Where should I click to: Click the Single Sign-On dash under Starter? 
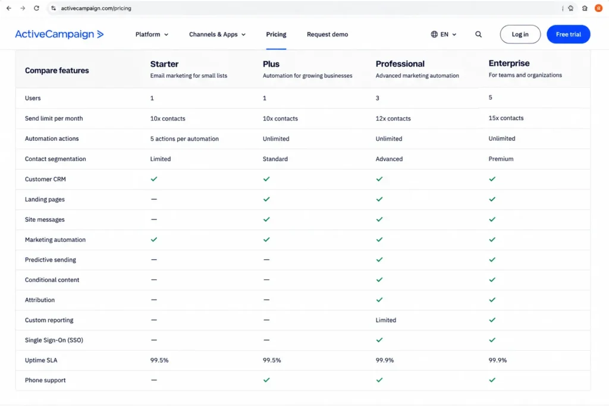pyautogui.click(x=154, y=339)
